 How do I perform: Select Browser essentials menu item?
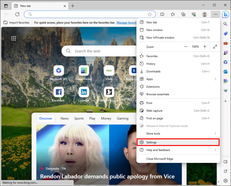178,94
